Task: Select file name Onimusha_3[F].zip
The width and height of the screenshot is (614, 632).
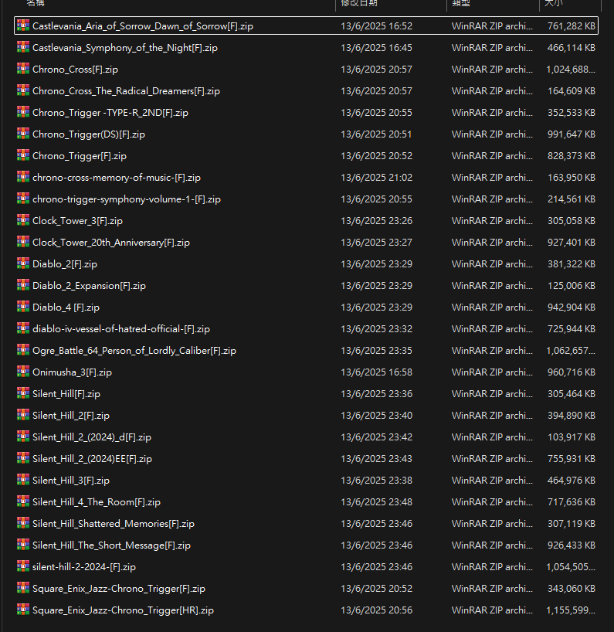Action: tap(72, 372)
